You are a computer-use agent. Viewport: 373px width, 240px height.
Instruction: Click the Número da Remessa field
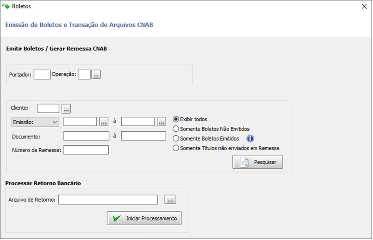click(x=86, y=150)
